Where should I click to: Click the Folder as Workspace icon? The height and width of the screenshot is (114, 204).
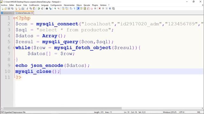click(92, 9)
